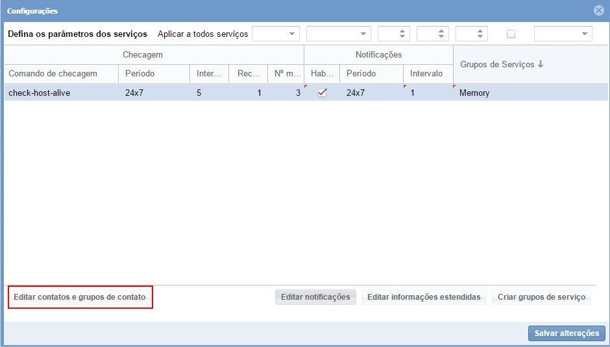Open Editar informações estendidas
This screenshot has width=610, height=347.
(x=424, y=297)
